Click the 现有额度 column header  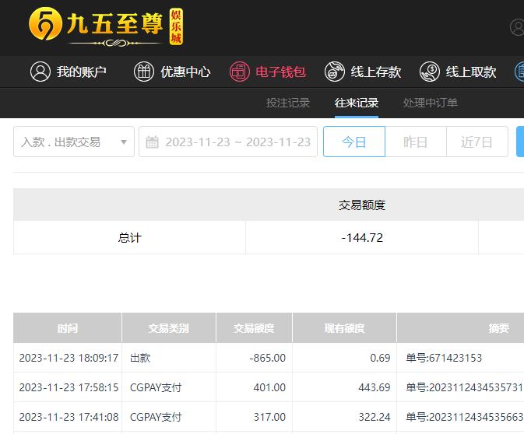pyautogui.click(x=344, y=328)
